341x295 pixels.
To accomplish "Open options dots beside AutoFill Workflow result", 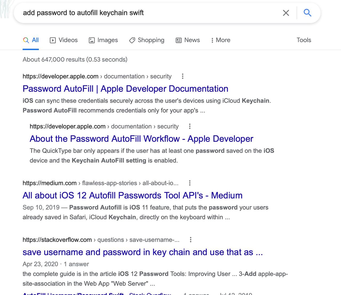I will (190, 126).
